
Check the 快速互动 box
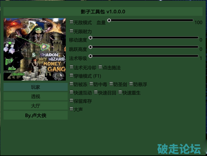point(71,93)
